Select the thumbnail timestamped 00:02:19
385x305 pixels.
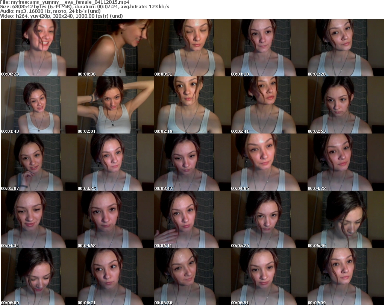(x=192, y=105)
